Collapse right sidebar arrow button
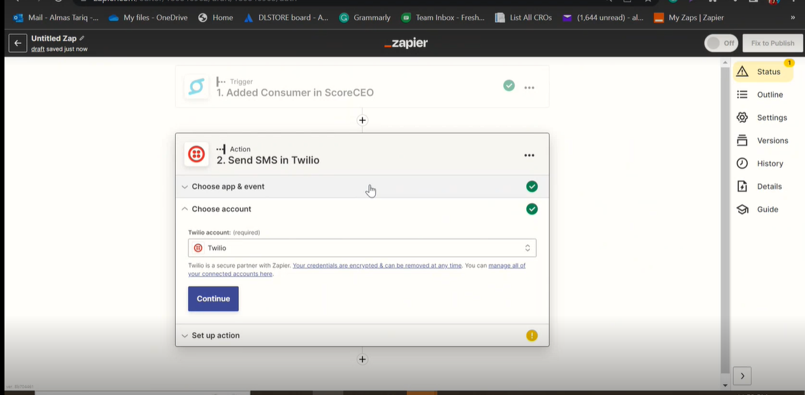 coord(742,376)
